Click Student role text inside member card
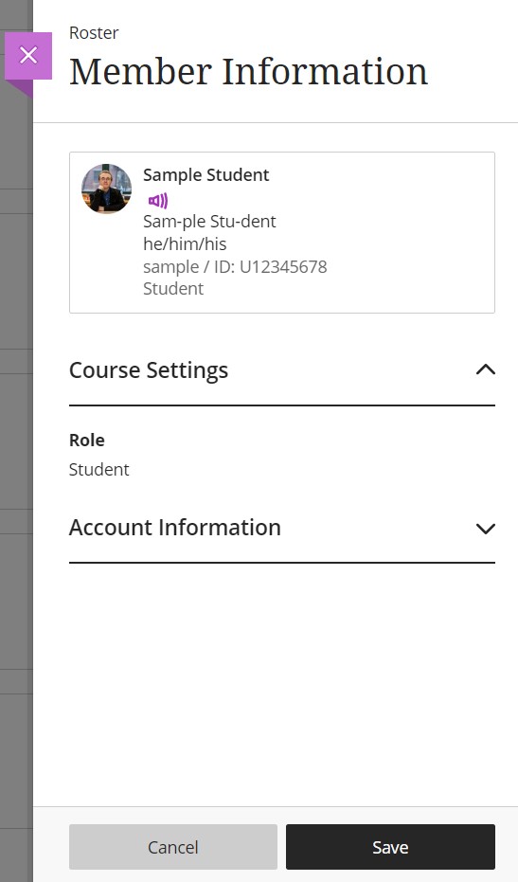518x882 pixels. [173, 289]
